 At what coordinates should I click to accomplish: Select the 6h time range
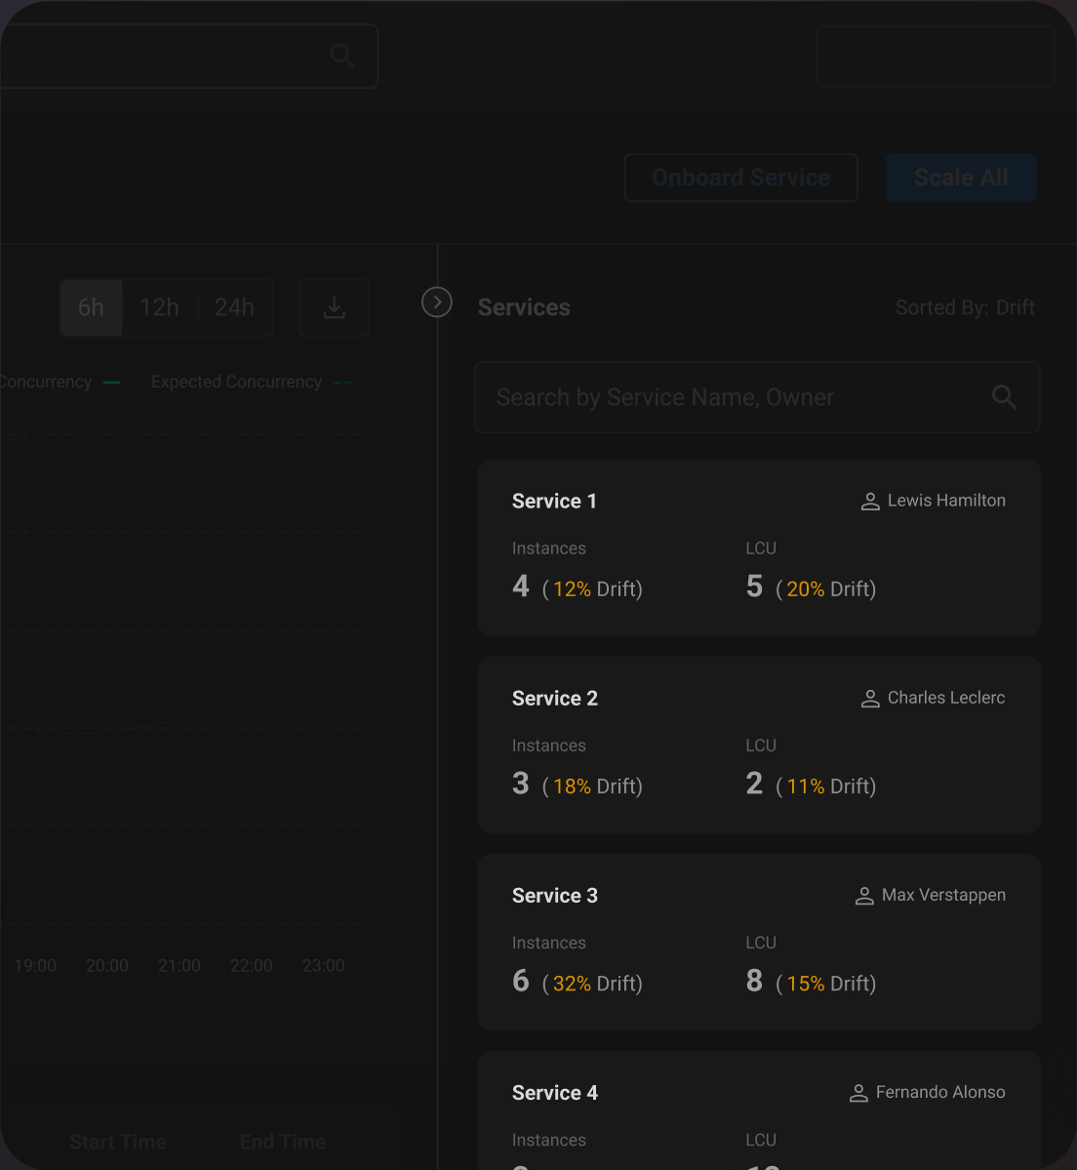pyautogui.click(x=90, y=307)
